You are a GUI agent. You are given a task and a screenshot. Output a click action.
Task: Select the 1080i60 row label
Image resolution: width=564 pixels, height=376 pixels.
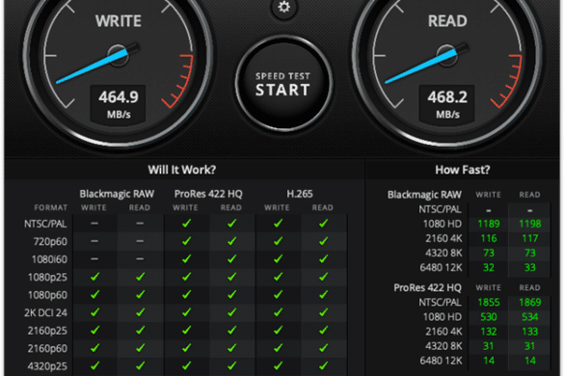(x=49, y=259)
